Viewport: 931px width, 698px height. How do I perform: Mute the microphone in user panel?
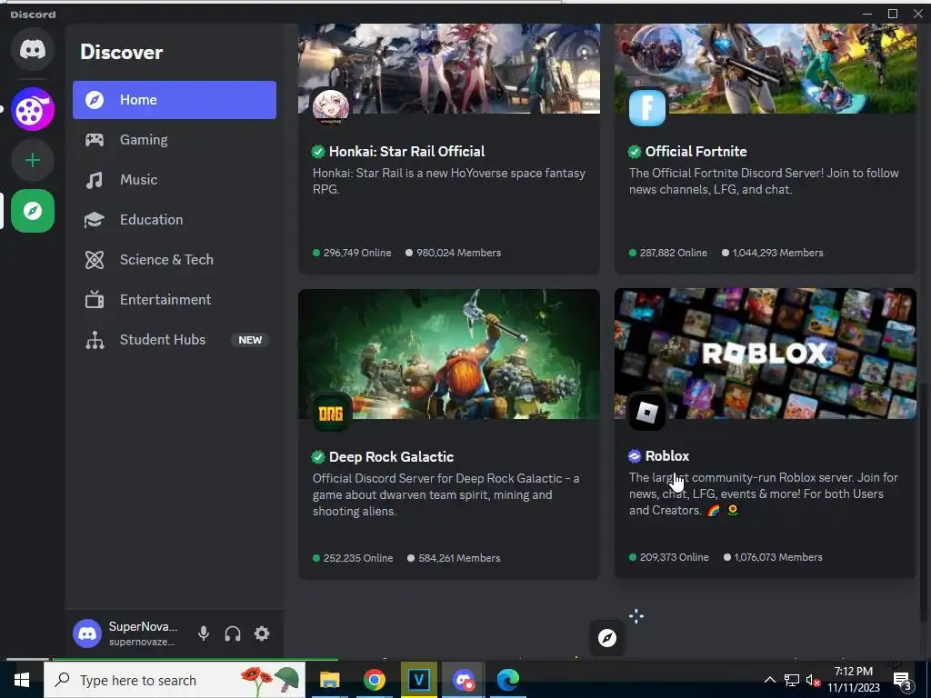click(204, 633)
